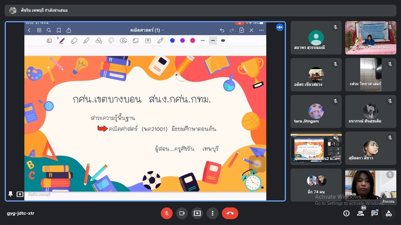Pick the lasso selection tool
The image size is (401, 225).
pyautogui.click(x=111, y=41)
